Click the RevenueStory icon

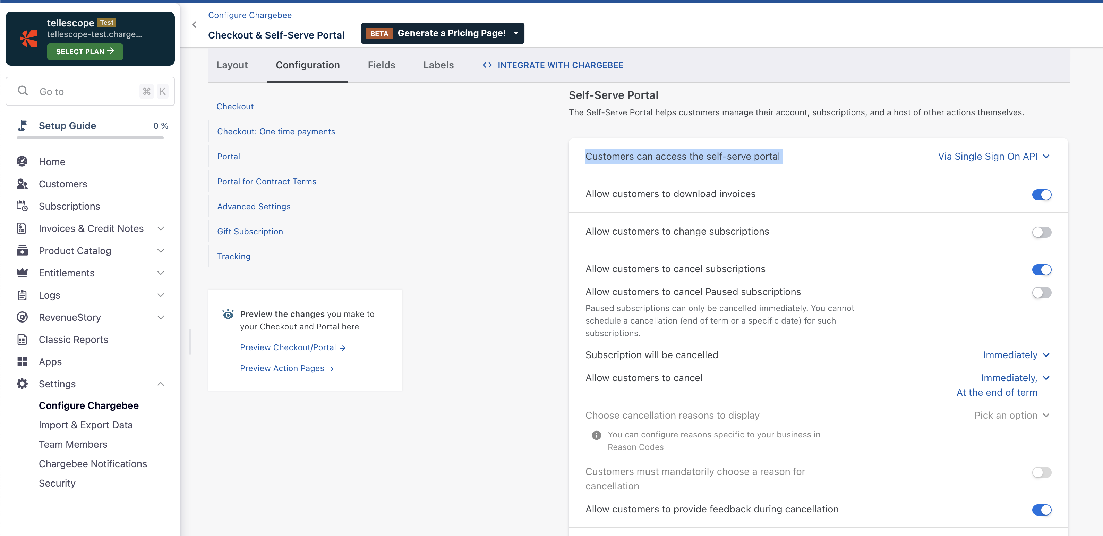coord(22,317)
